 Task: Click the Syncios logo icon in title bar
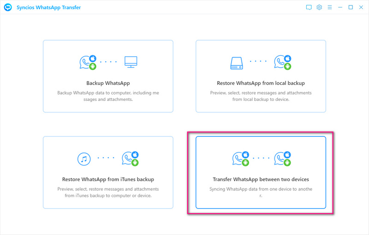pos(8,7)
